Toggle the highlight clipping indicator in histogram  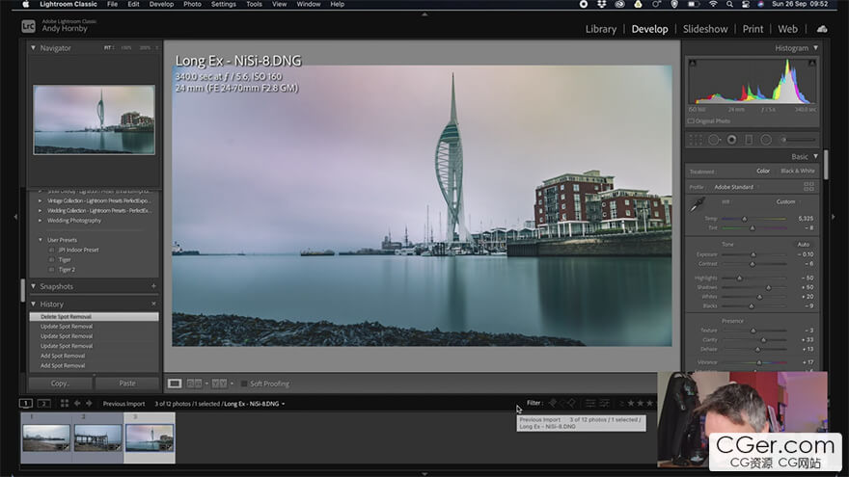pyautogui.click(x=811, y=64)
